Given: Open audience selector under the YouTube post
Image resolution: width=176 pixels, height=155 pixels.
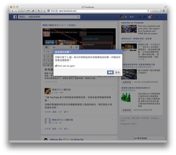Looking at the screenshot, I should coord(62,93).
